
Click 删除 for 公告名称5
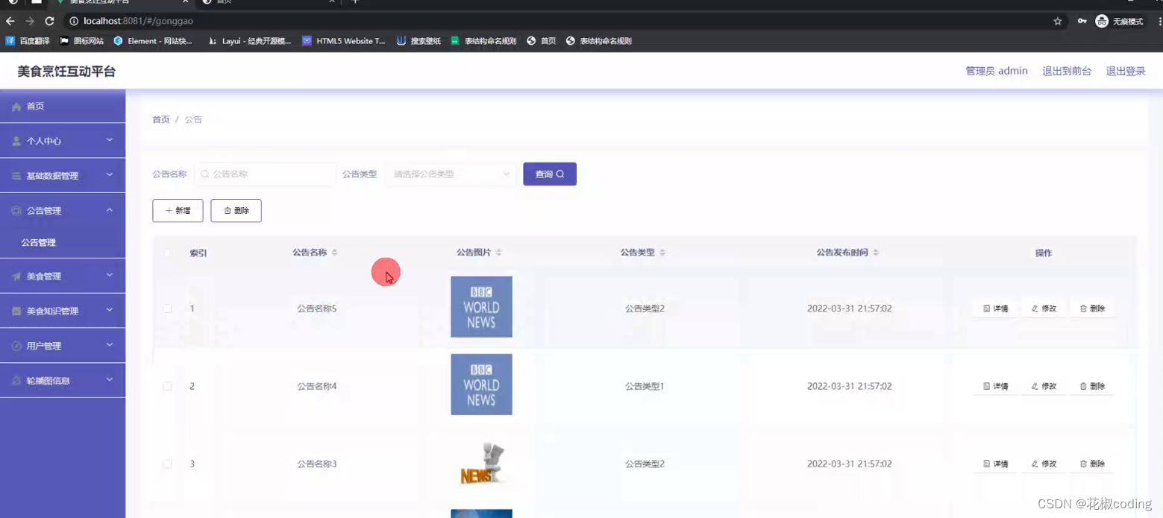[1092, 309]
